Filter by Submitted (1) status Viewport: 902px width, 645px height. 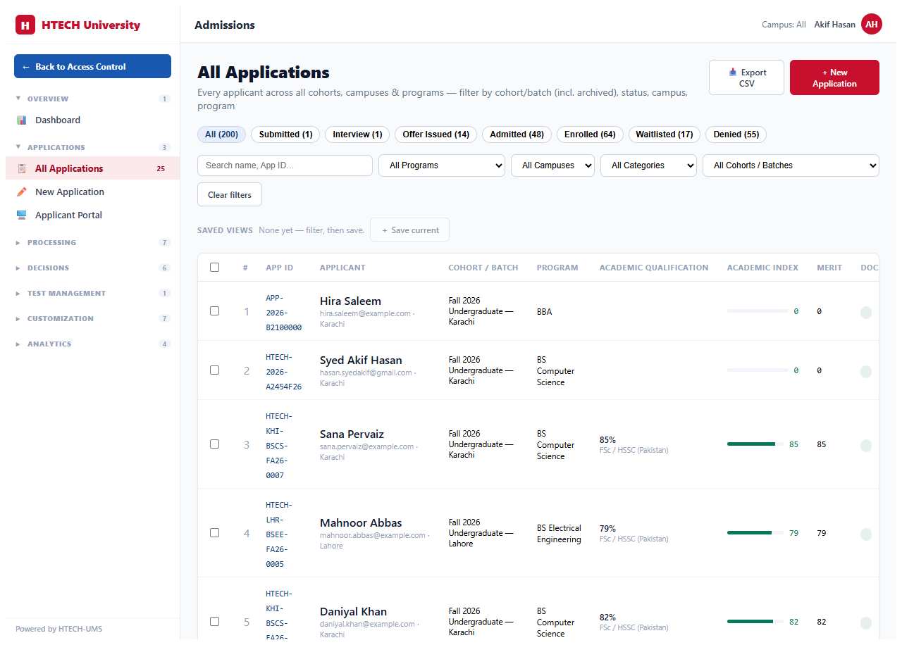point(285,134)
